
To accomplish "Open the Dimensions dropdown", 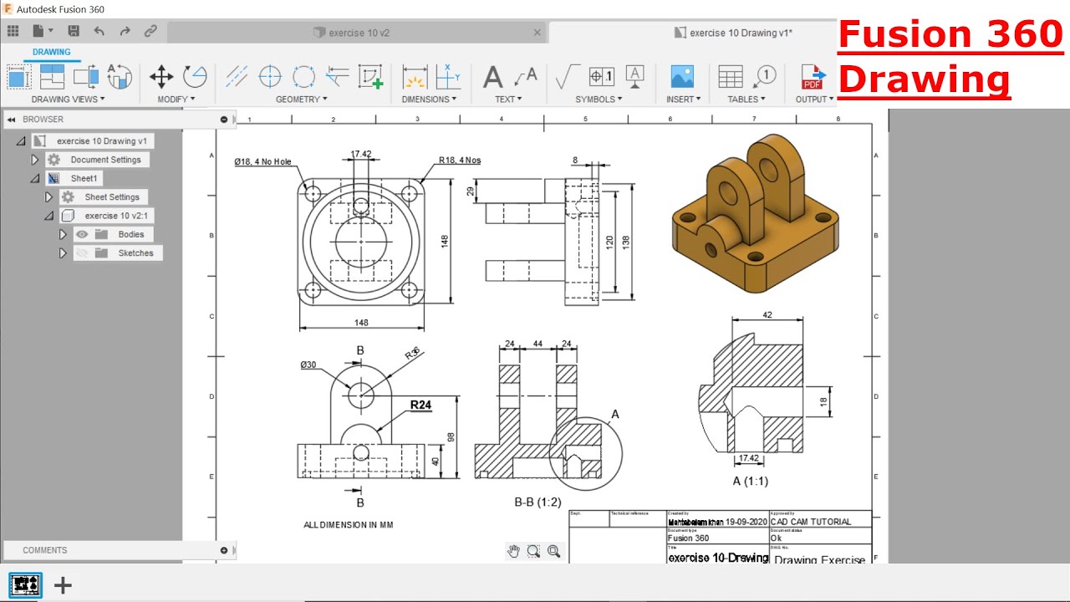I will coord(429,99).
